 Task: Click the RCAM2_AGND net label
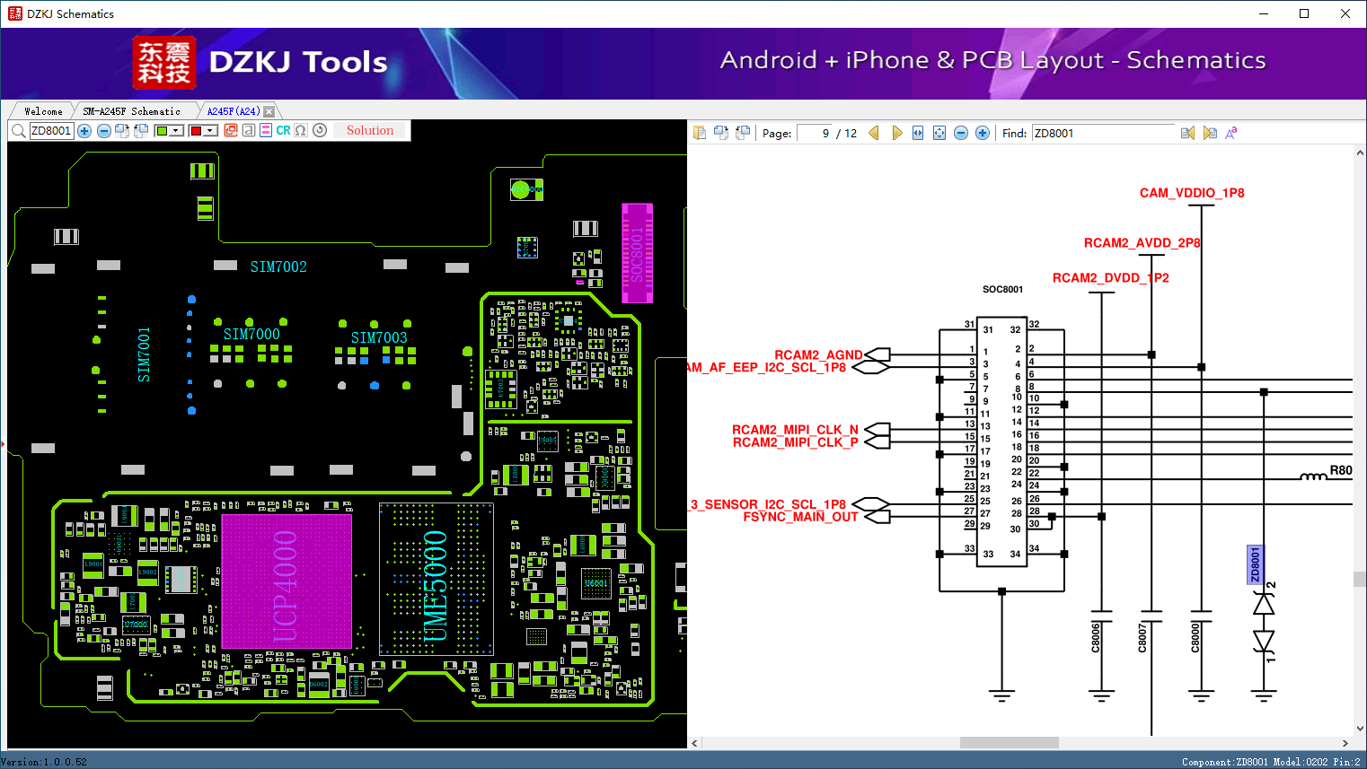pos(818,355)
